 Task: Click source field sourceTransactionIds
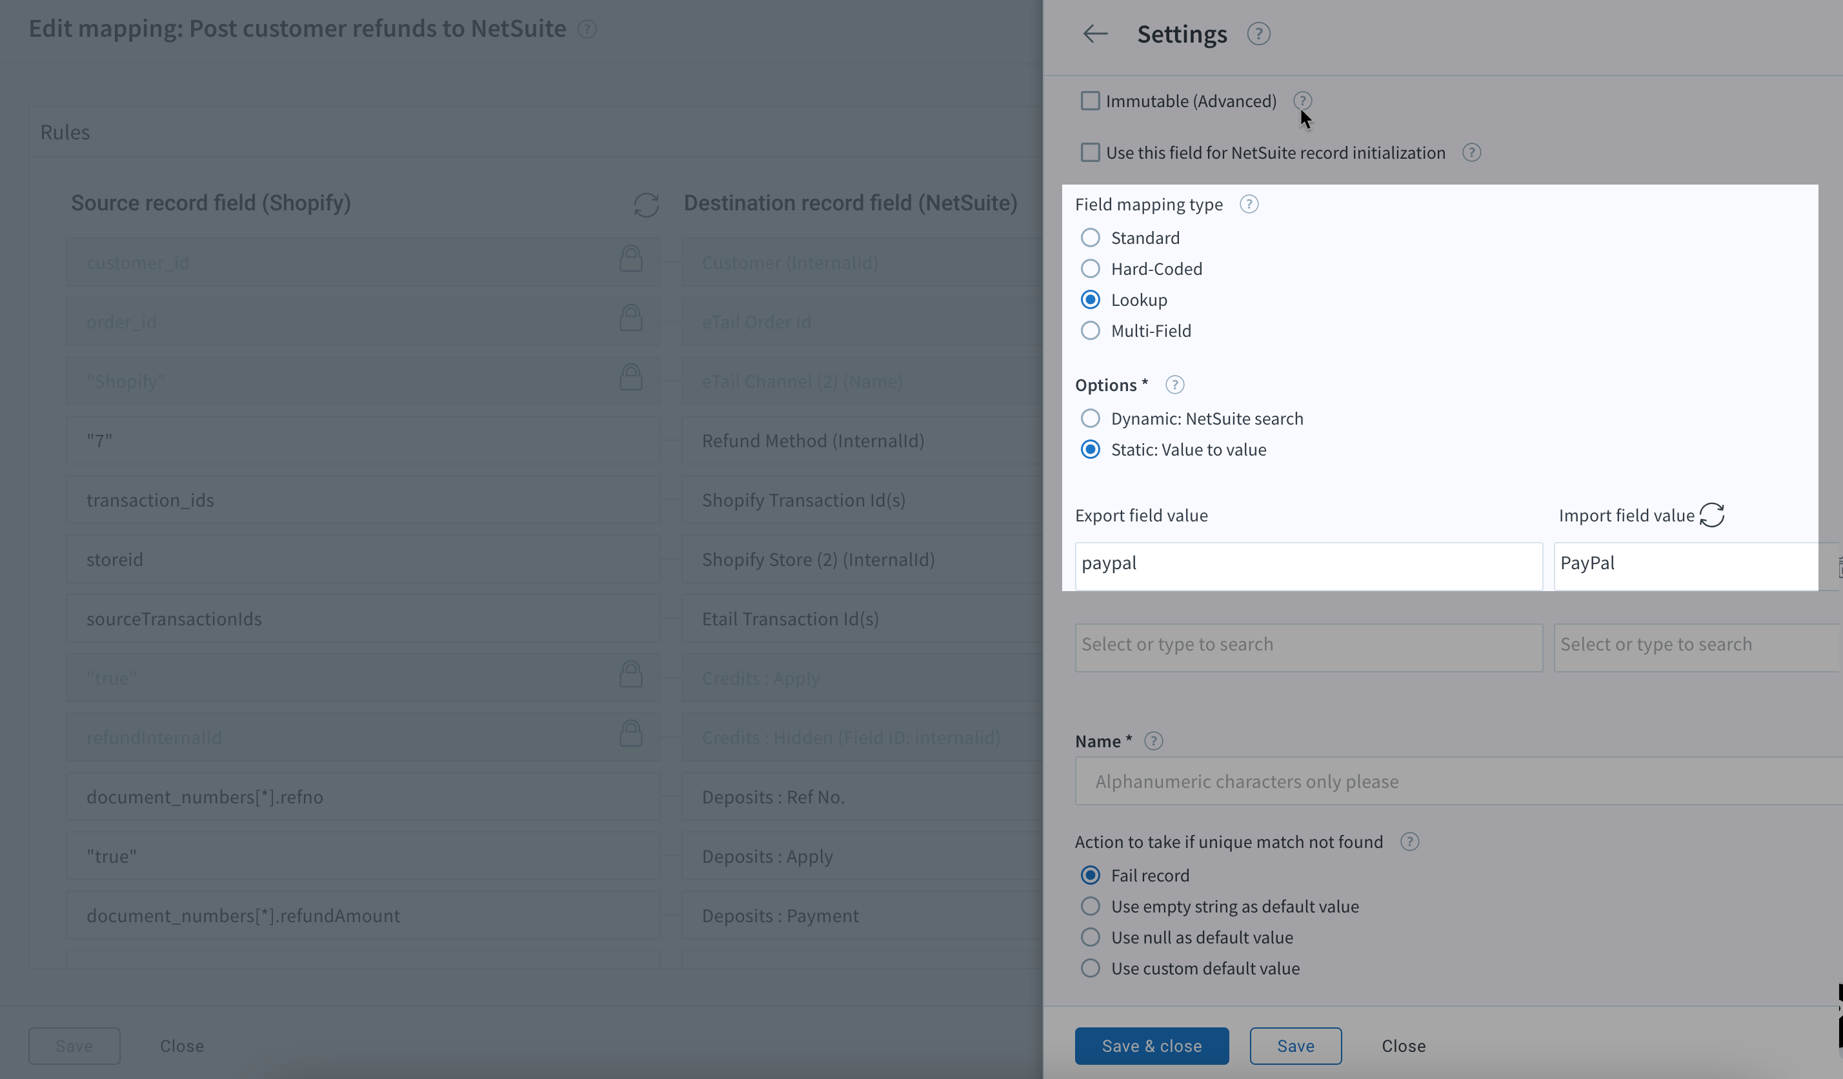tap(363, 618)
